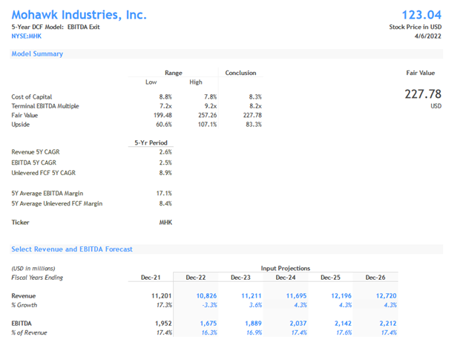The height and width of the screenshot is (348, 463).
Task: Click the 5-Yr Period column heading
Action: [x=151, y=142]
